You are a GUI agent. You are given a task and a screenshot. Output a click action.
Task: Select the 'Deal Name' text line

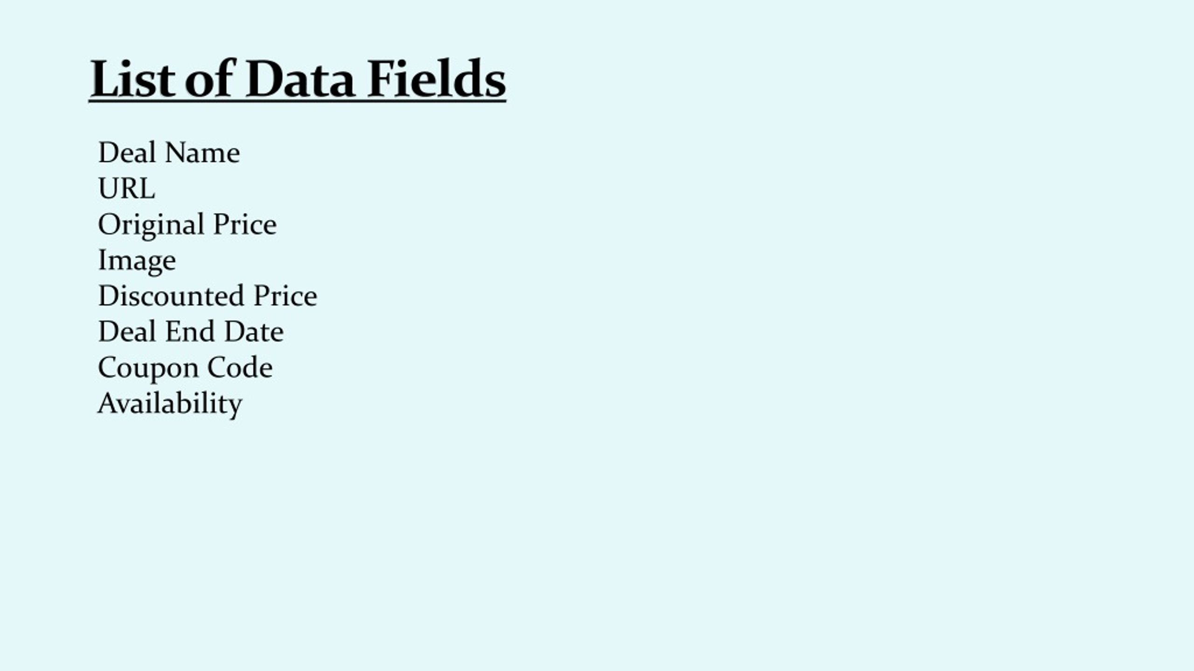pos(169,152)
